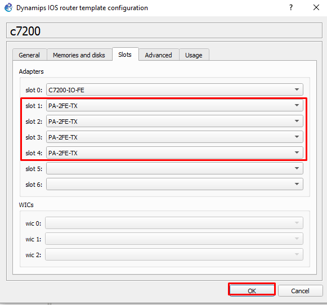Click the "slot 5:" label

point(34,169)
